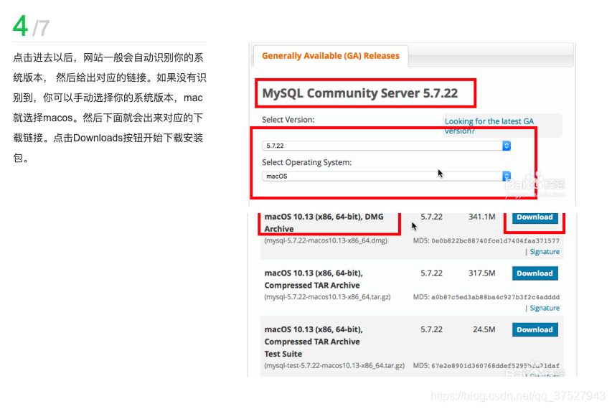Click the '317.5M' file size
The height and width of the screenshot is (409, 612).
pyautogui.click(x=481, y=273)
